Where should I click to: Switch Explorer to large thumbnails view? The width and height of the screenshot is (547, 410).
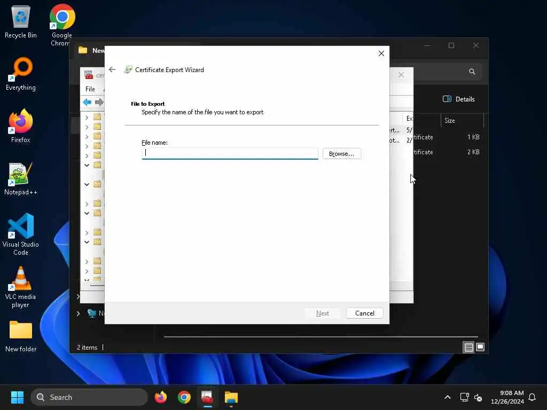480,347
